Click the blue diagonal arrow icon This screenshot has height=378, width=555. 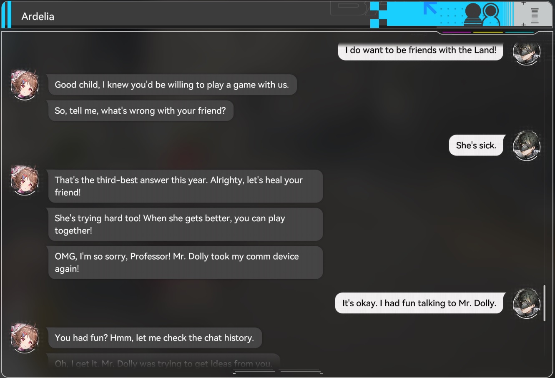pos(430,8)
